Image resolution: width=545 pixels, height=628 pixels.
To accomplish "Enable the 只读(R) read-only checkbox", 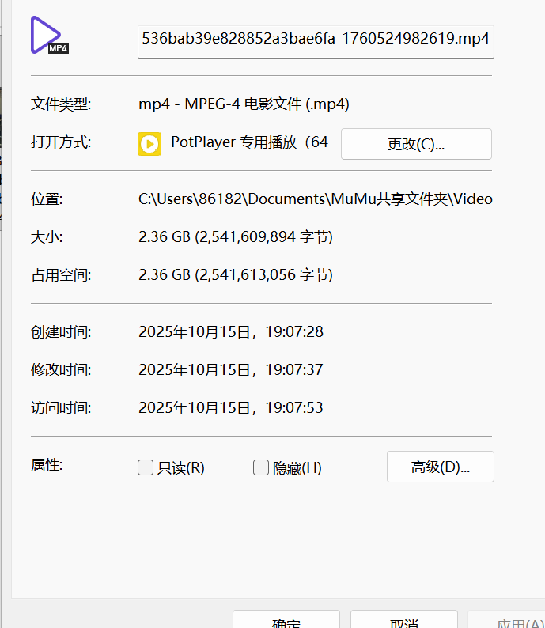I will pos(146,467).
